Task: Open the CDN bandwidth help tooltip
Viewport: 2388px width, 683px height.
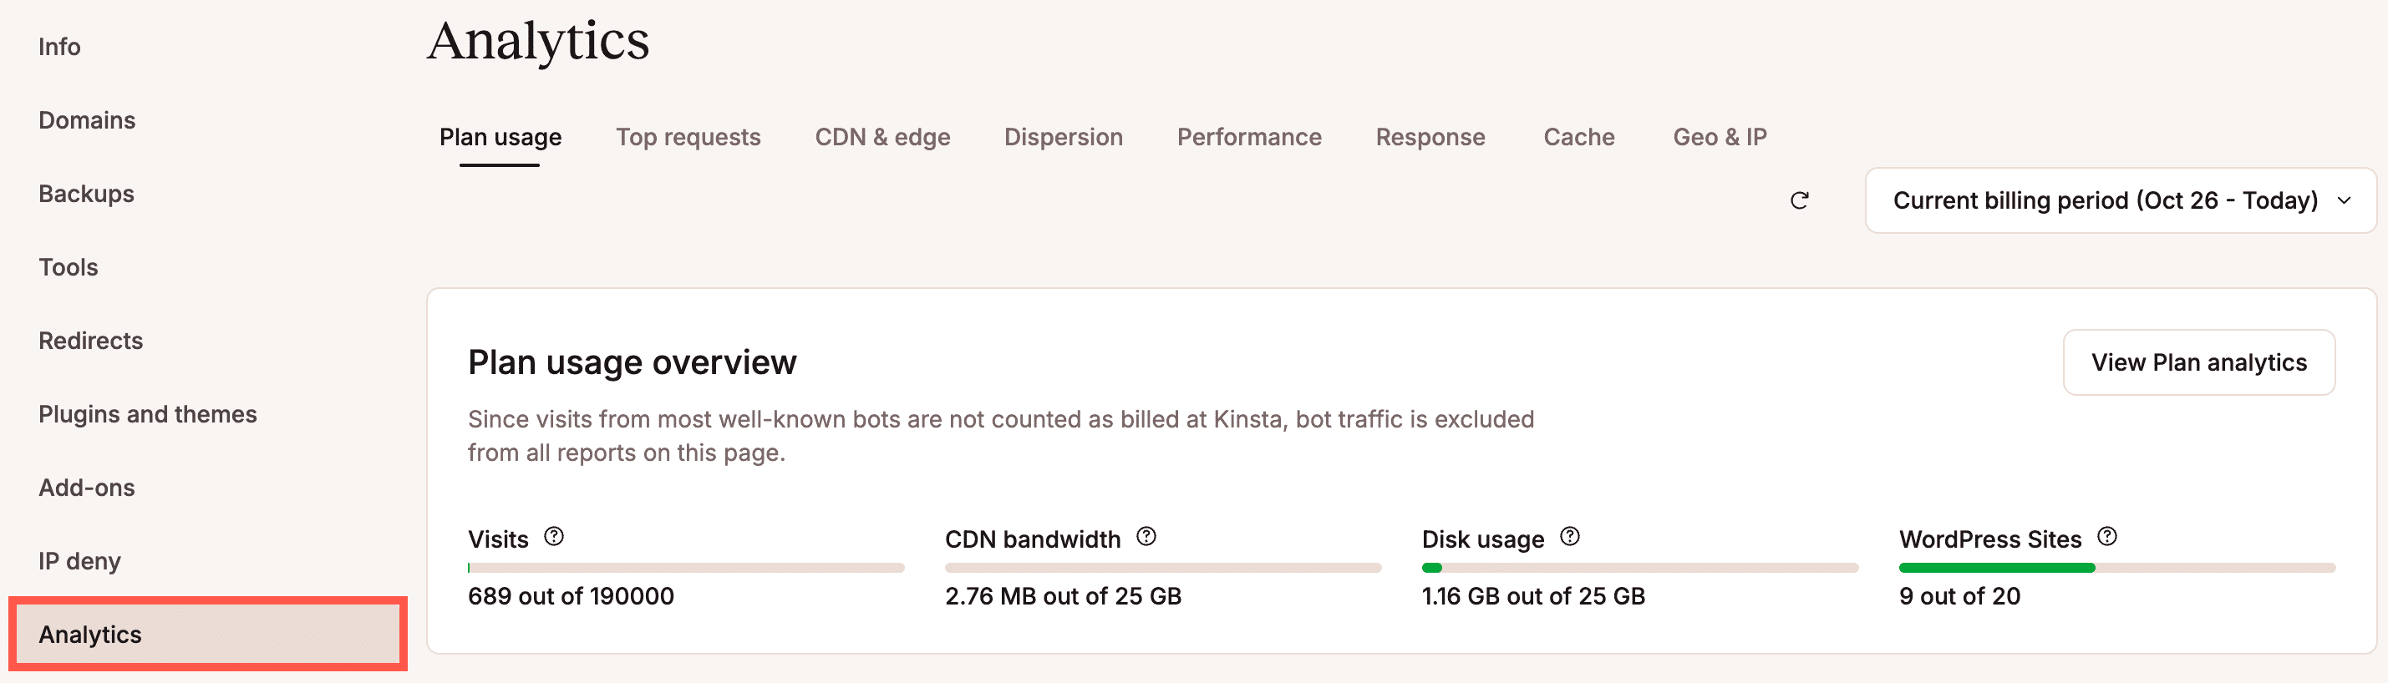Action: [x=1146, y=536]
